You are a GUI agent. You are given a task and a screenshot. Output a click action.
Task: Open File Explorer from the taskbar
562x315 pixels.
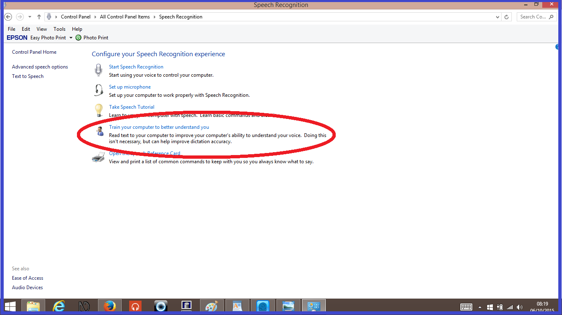(33, 306)
